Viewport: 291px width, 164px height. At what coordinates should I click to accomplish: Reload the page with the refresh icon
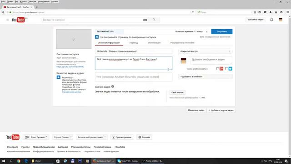(x=193, y=12)
